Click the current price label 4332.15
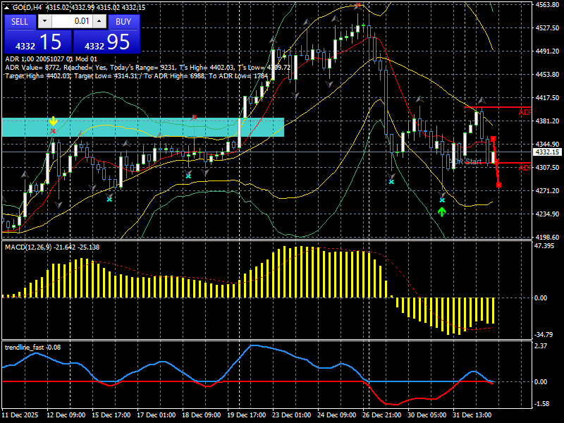564x423 pixels. [x=547, y=152]
